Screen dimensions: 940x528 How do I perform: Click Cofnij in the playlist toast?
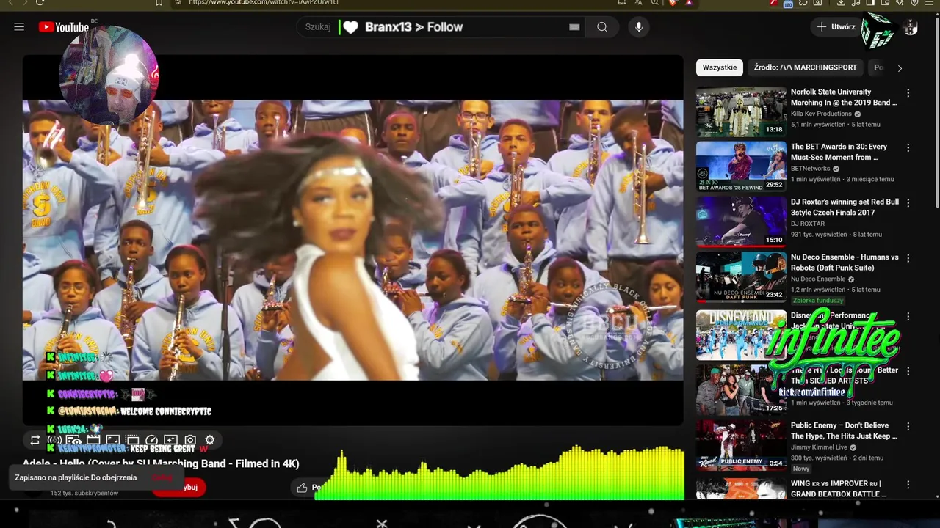162,477
